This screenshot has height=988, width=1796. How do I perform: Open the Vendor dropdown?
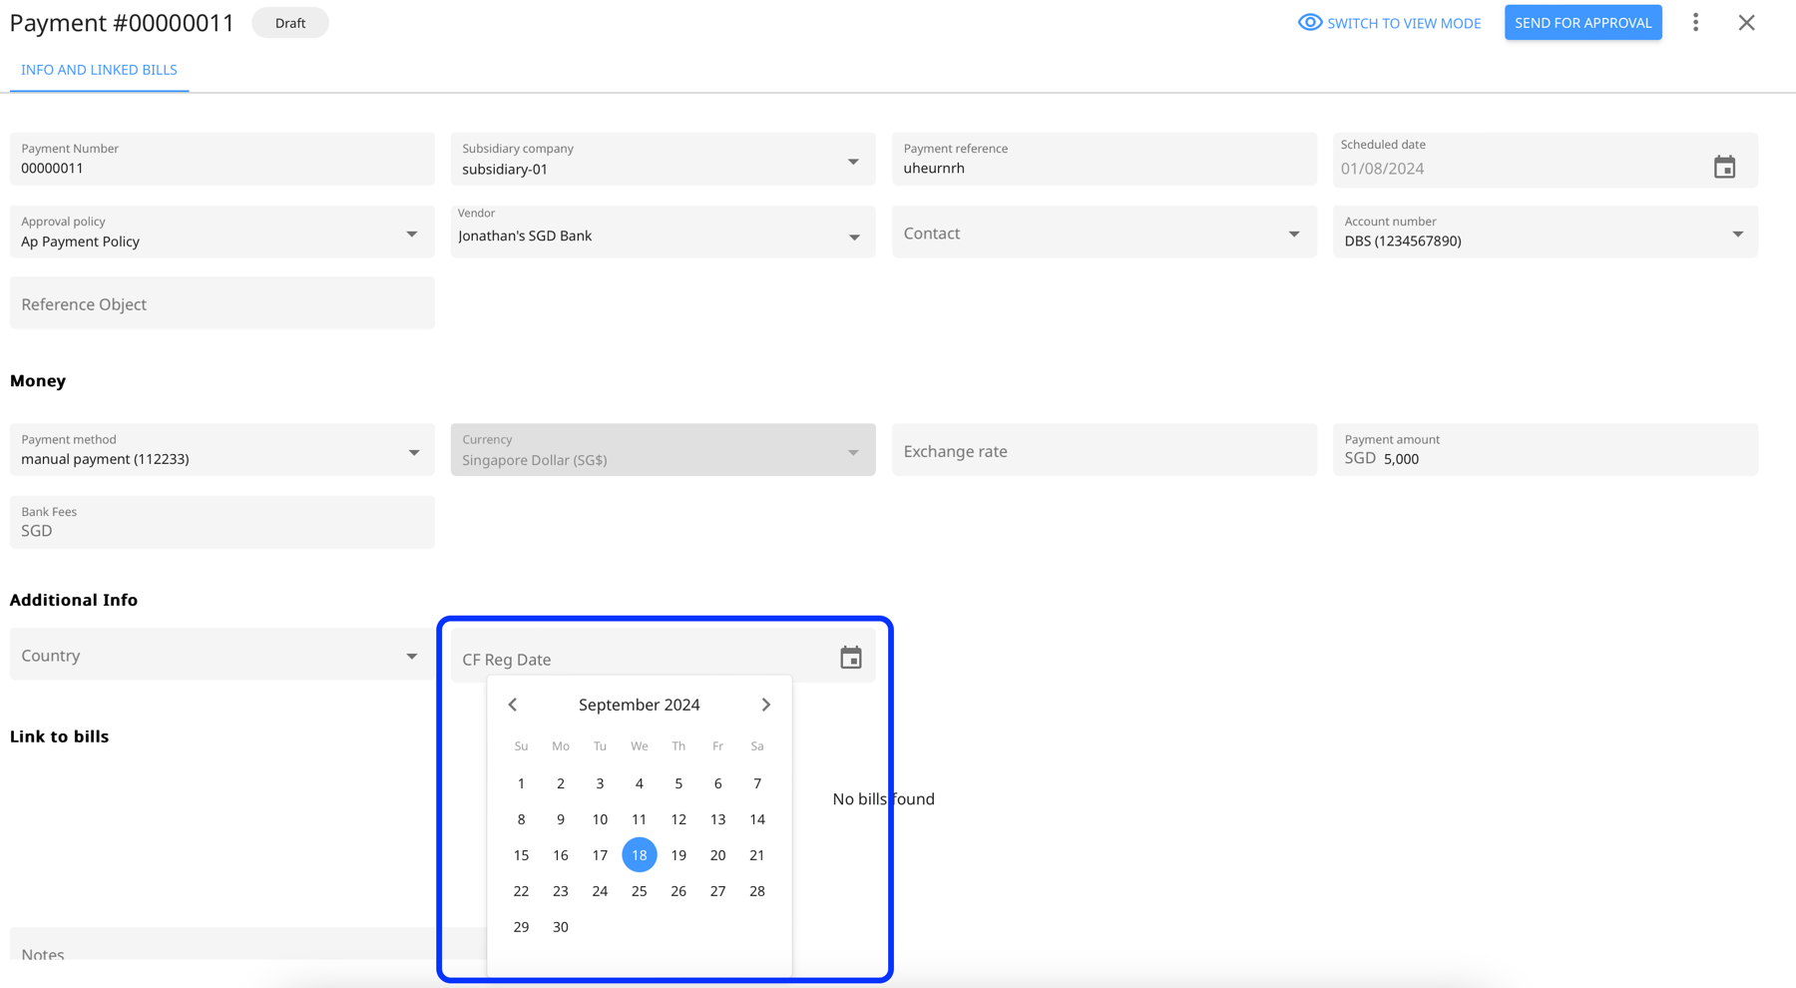pyautogui.click(x=663, y=232)
